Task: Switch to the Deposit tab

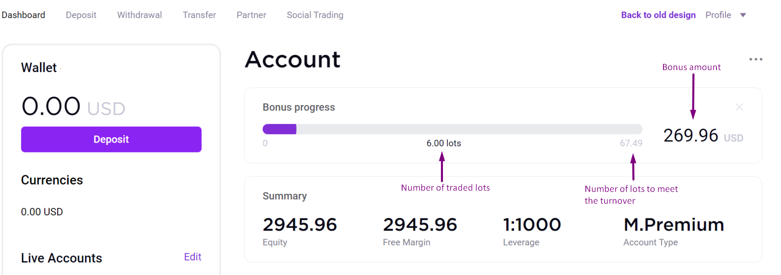Action: (x=81, y=15)
